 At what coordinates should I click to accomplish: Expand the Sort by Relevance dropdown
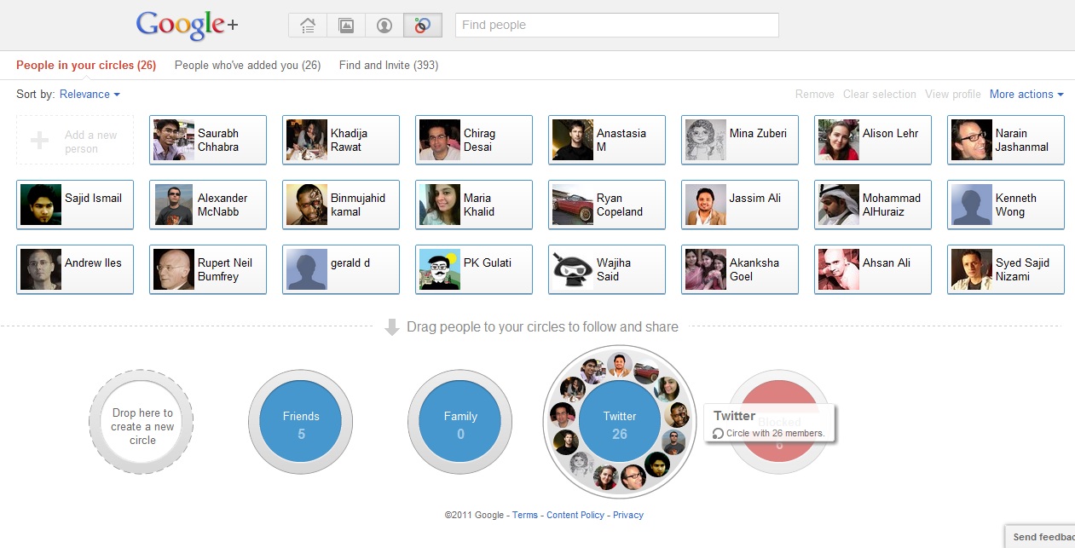point(90,95)
